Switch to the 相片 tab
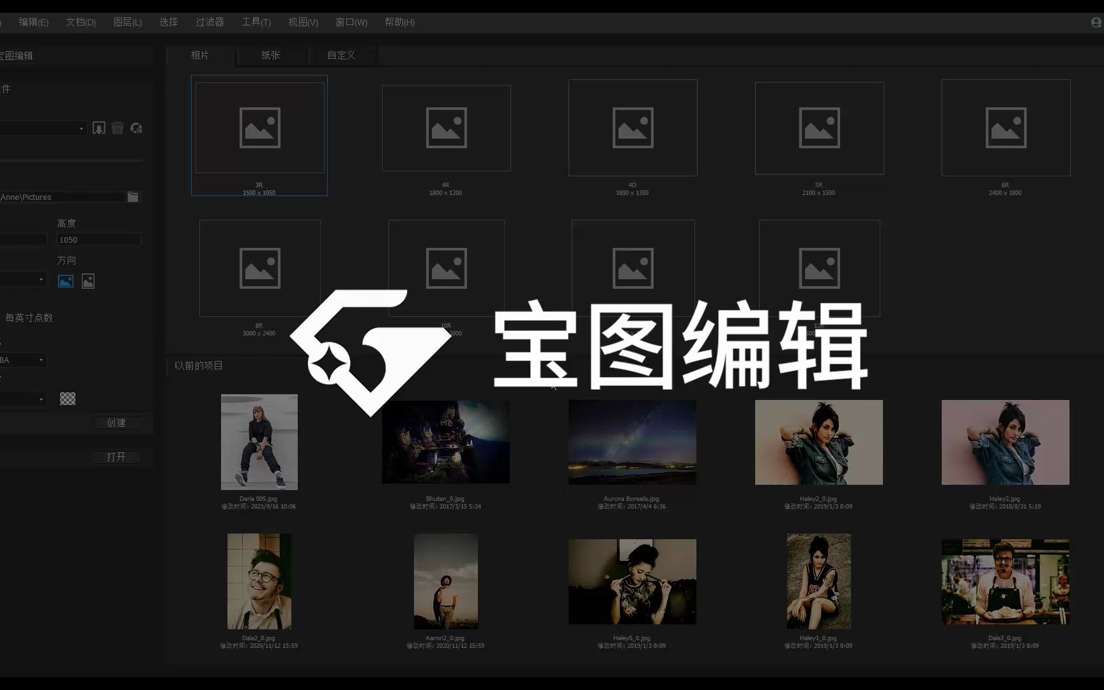Screen dimensions: 1104x690 (200, 56)
